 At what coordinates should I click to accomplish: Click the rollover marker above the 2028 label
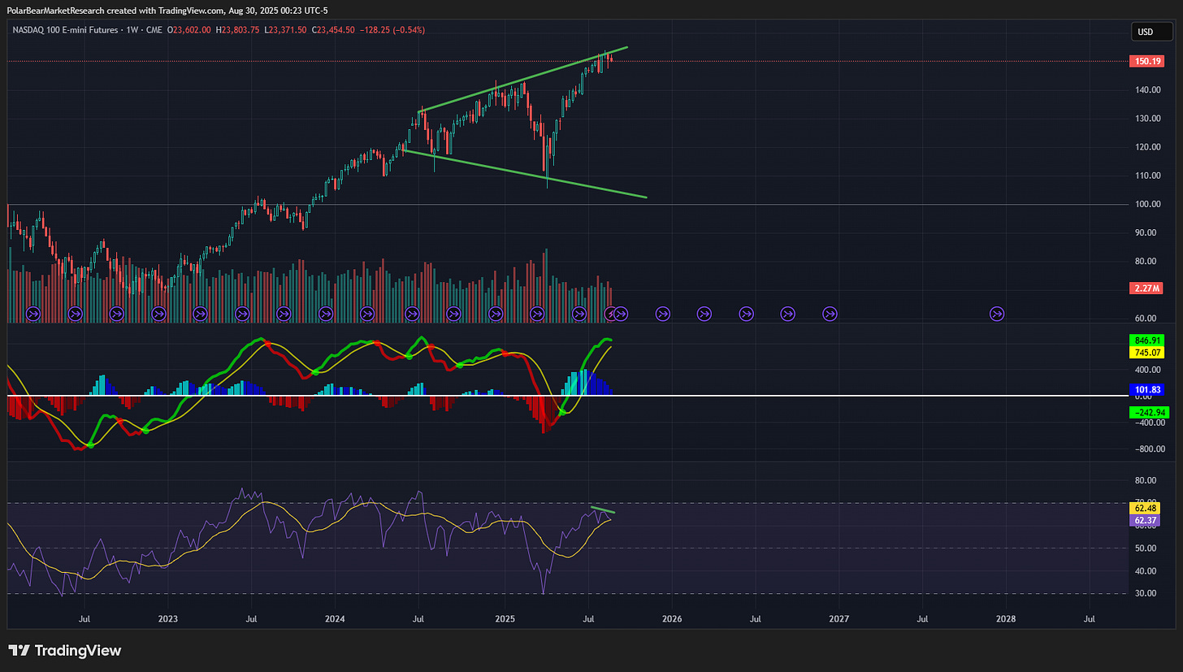(997, 313)
